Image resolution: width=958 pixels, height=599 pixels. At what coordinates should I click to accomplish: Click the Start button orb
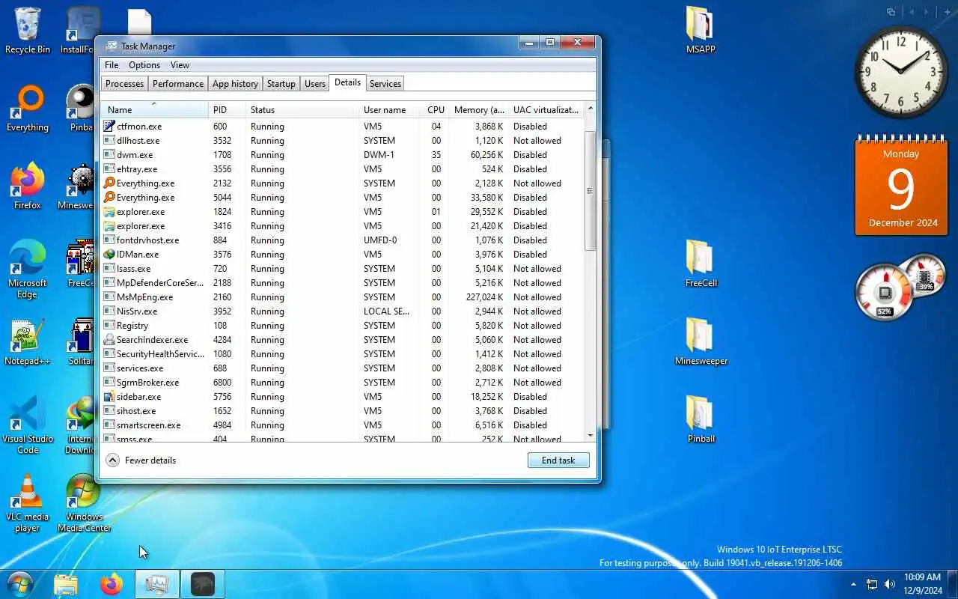(20, 583)
